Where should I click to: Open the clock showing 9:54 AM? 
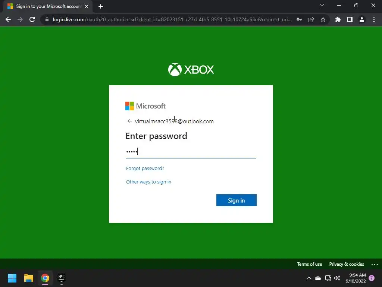[x=356, y=278]
